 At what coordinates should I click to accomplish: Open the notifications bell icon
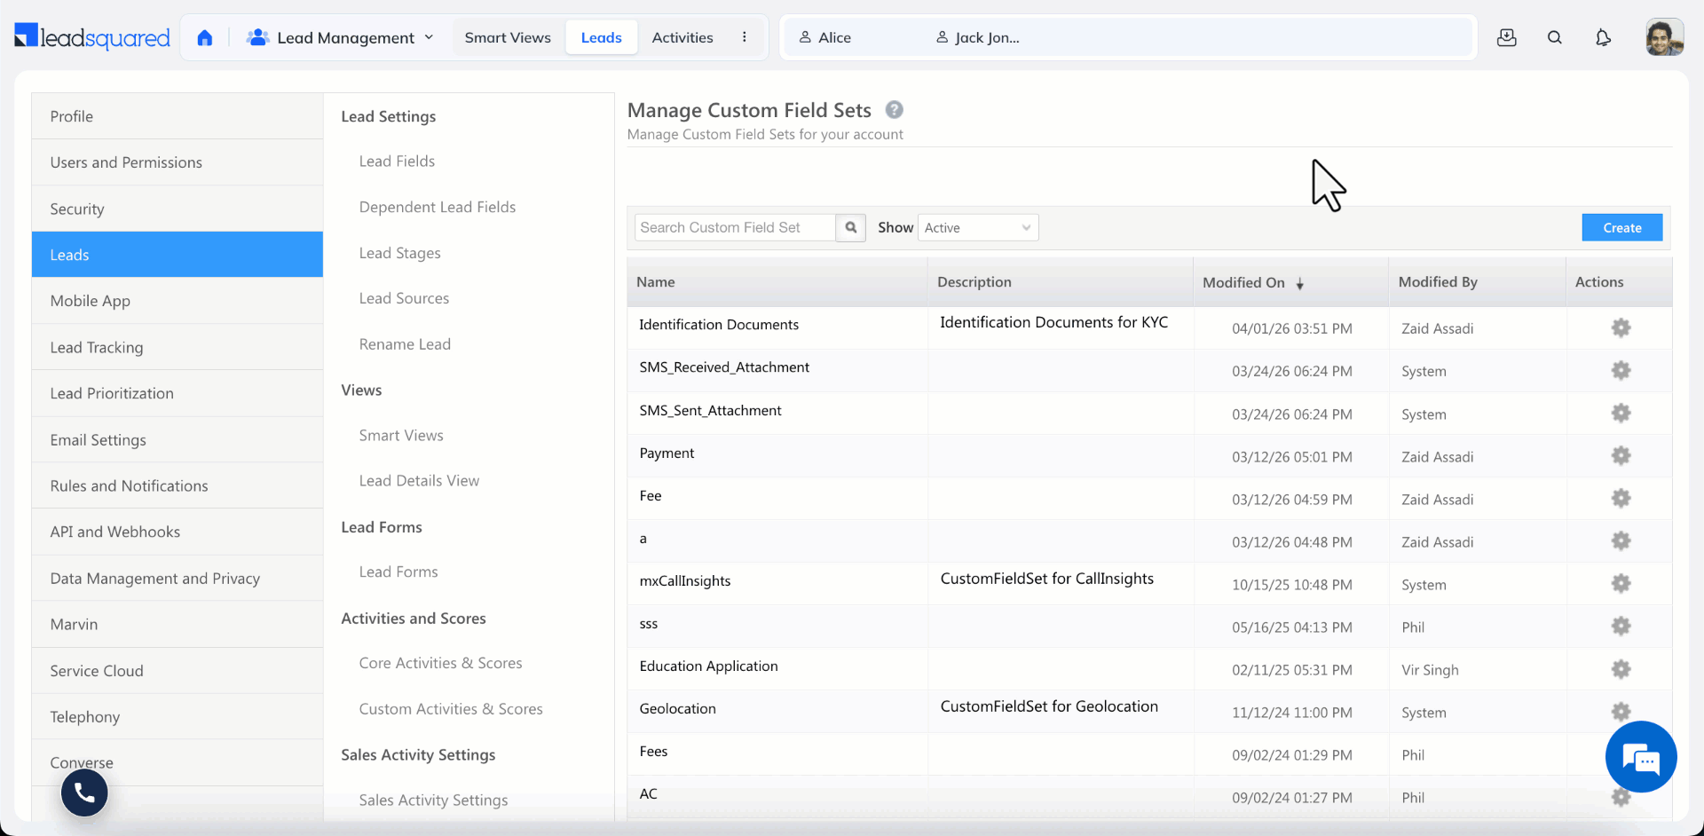[1602, 37]
